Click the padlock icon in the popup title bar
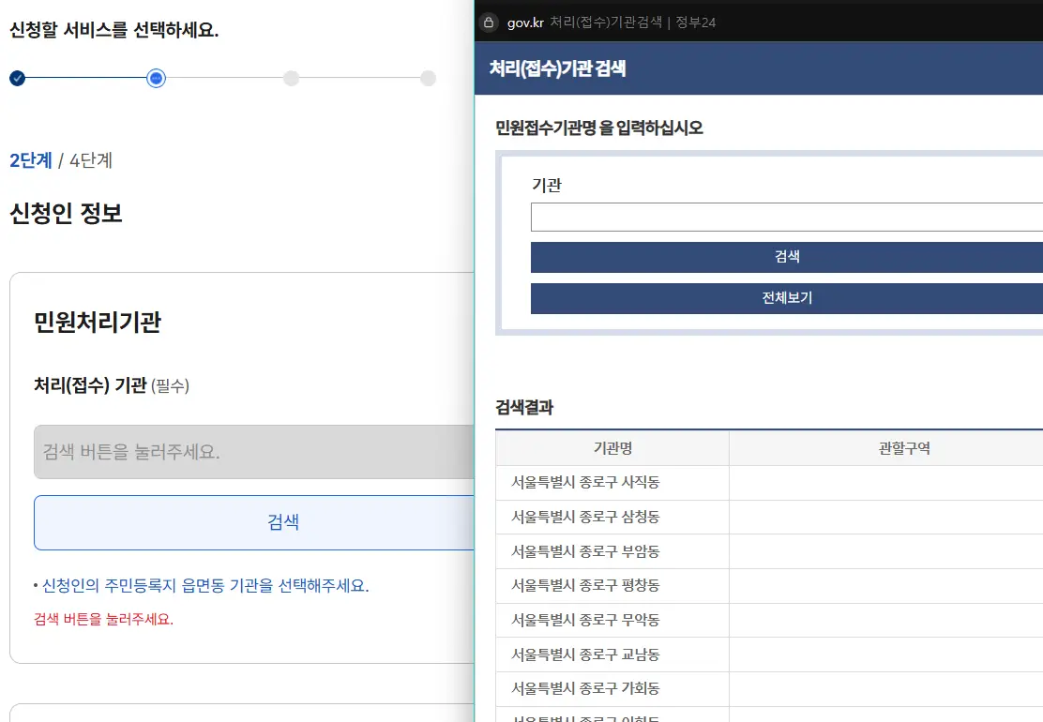Image resolution: width=1043 pixels, height=722 pixels. (489, 23)
